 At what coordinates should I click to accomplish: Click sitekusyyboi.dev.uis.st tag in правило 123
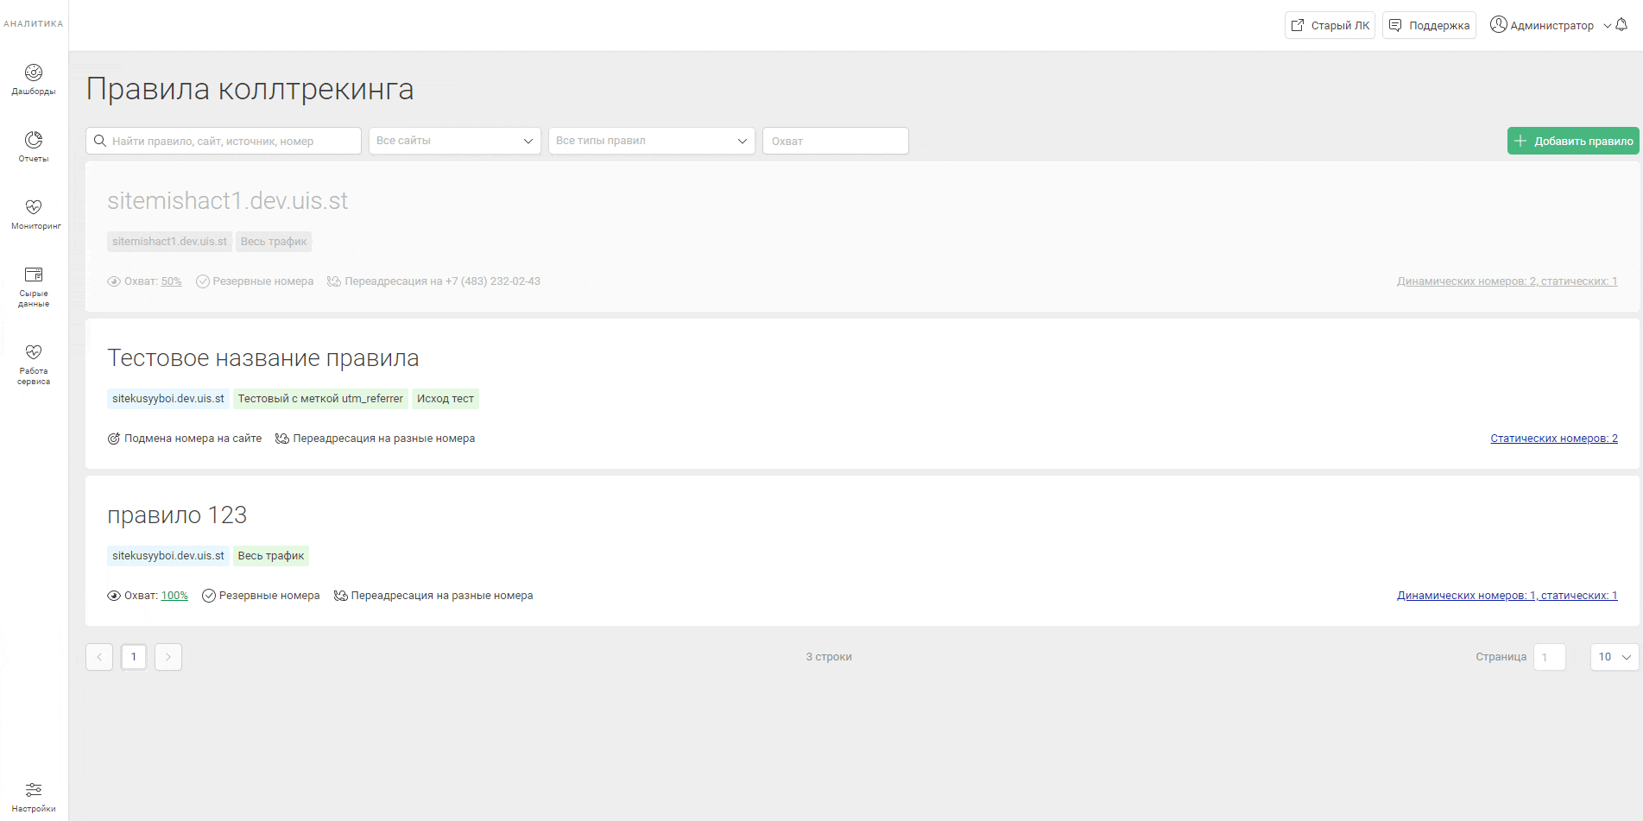(168, 556)
